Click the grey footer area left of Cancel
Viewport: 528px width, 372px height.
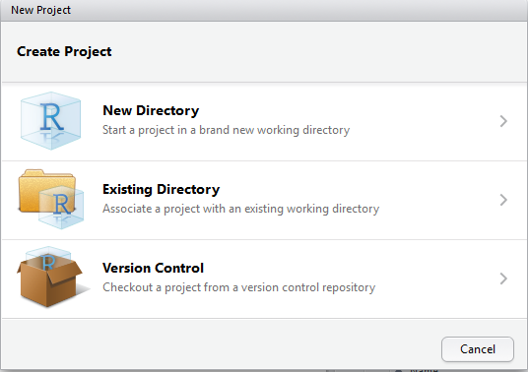click(x=219, y=344)
